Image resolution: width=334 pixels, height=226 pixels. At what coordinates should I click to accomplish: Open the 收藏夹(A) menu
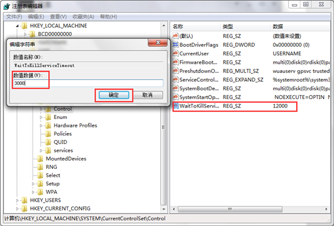pos(83,17)
